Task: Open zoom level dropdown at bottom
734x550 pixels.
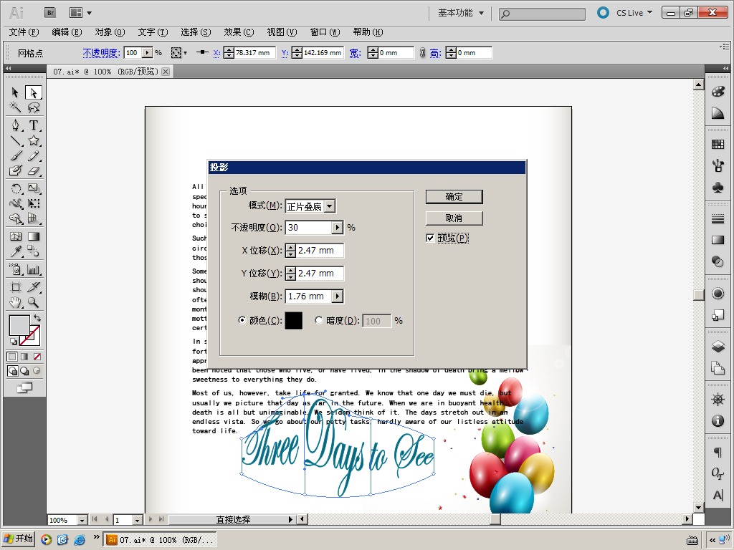Action: point(82,520)
